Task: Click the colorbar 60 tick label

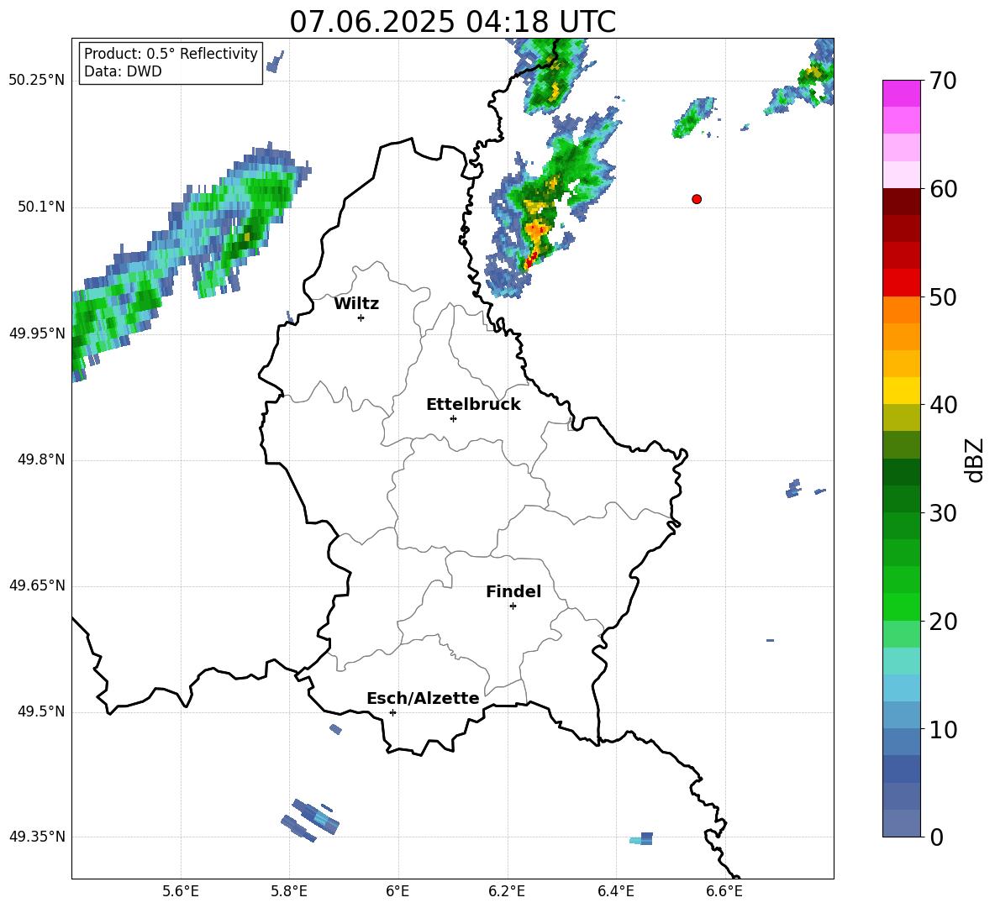Action: 943,188
